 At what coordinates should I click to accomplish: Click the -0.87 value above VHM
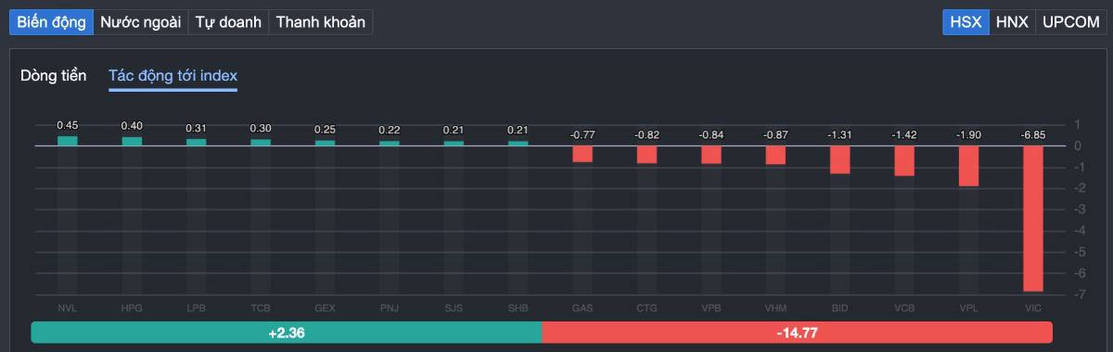coord(775,135)
